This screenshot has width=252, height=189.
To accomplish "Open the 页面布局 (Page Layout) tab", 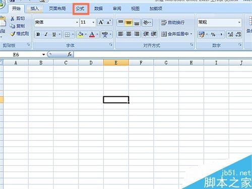I will (57, 9).
